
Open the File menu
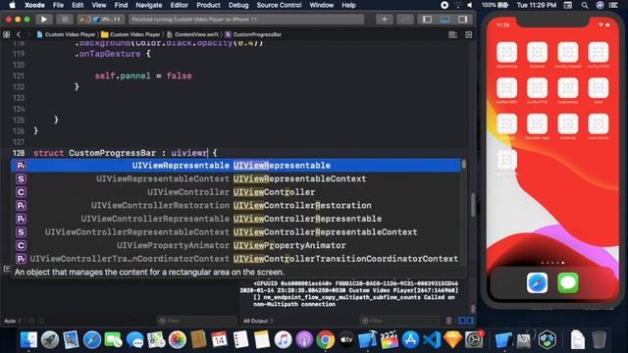tap(58, 5)
